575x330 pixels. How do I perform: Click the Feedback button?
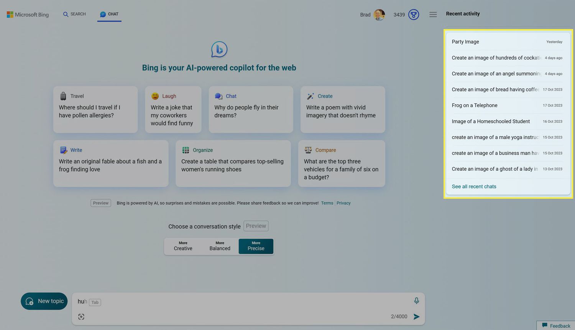tap(556, 326)
